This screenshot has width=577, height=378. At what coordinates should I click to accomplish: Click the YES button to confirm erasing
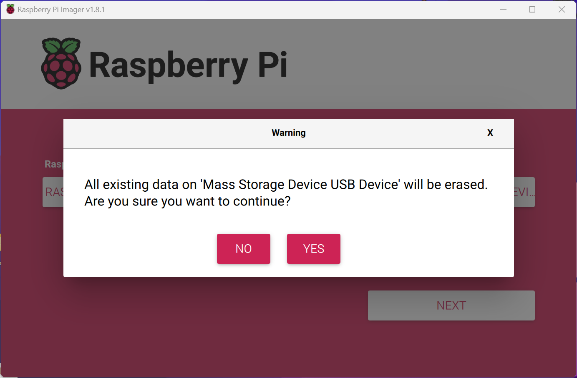coord(313,249)
